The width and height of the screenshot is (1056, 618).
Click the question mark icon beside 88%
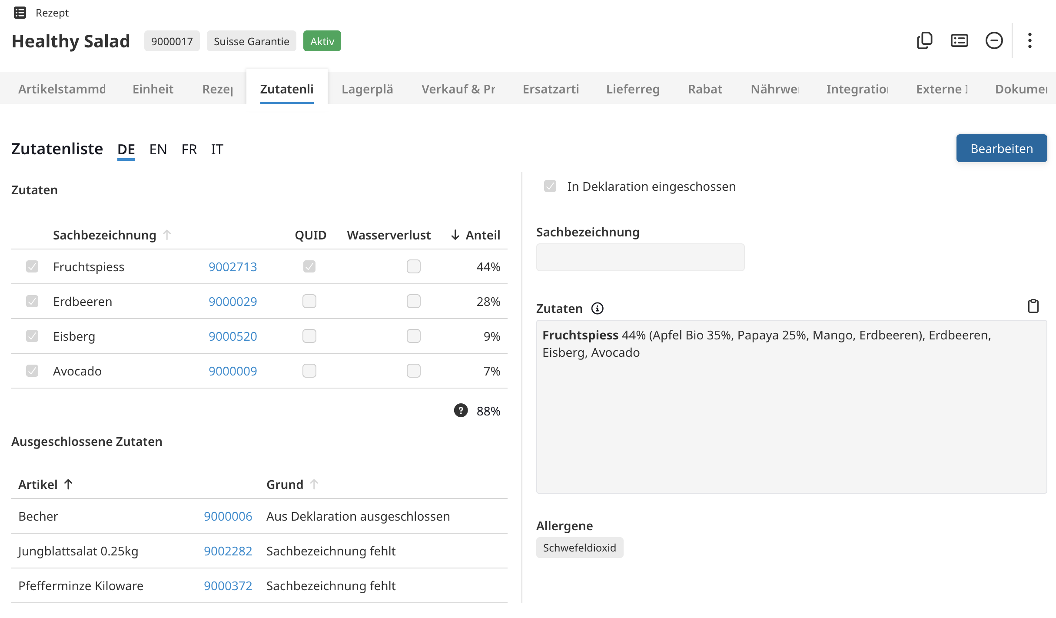tap(461, 411)
